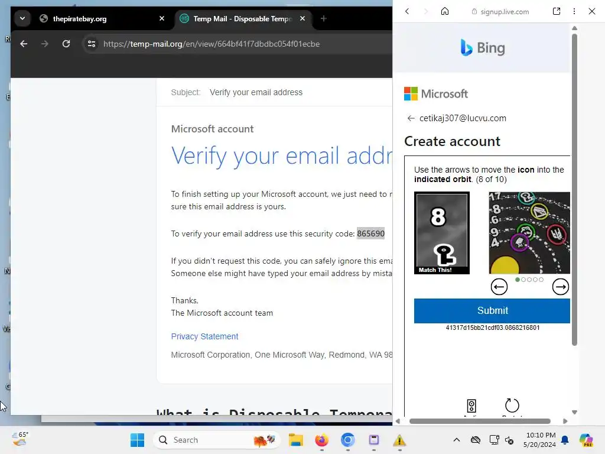Click the temp-mail.org URL address field
The image size is (605, 454).
212,44
